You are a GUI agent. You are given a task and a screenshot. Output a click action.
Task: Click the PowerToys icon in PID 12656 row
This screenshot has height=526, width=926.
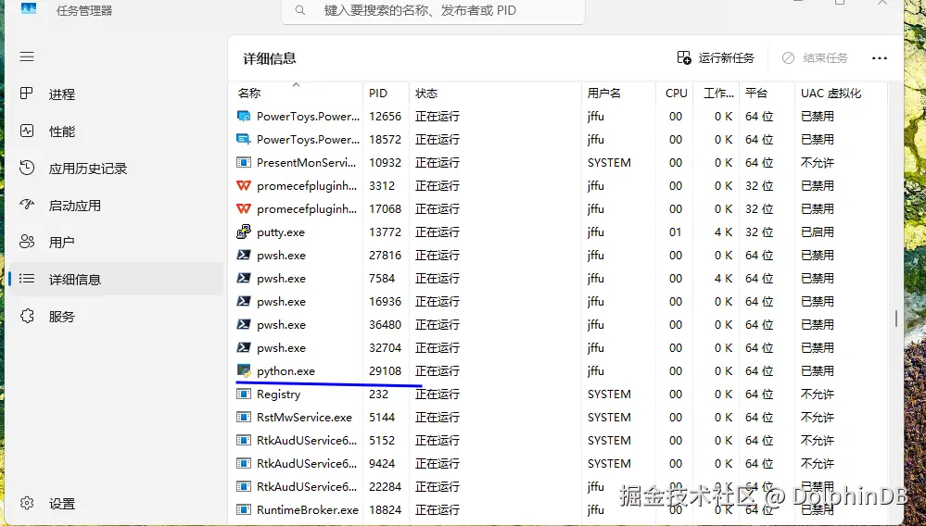click(x=243, y=116)
